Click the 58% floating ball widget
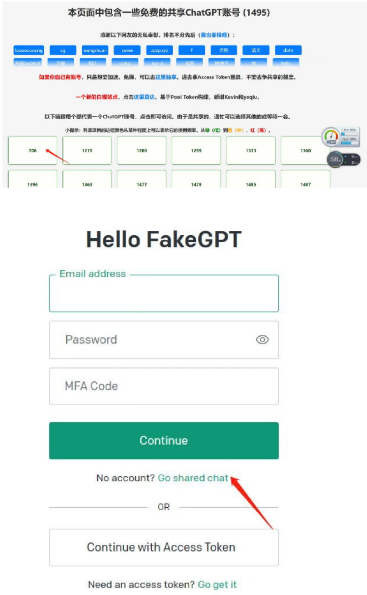367x595 pixels. point(335,159)
